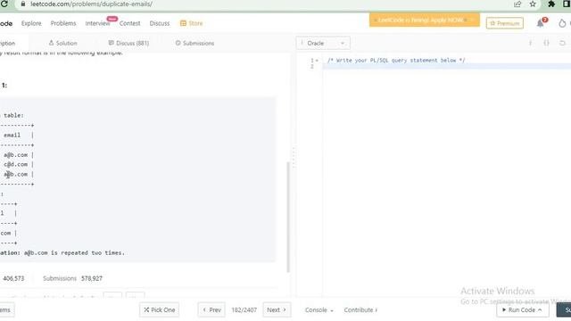The width and height of the screenshot is (571, 321).
Task: Open the Contest nav item
Action: [129, 23]
